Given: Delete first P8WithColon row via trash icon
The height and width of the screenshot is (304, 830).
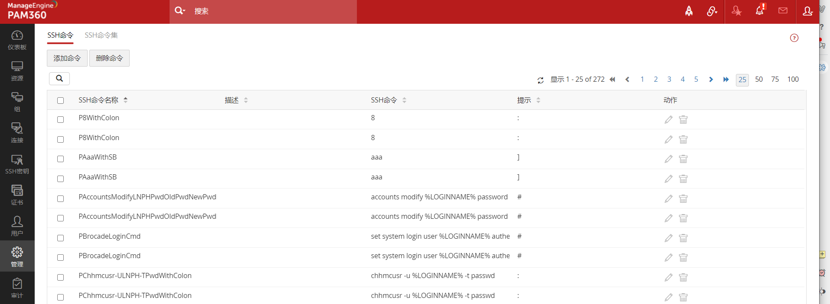Looking at the screenshot, I should click(x=683, y=119).
